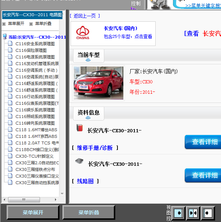This screenshot has height=222, width=221.
Task: Open C116保险原理图 tree item
Action: point(31,50)
